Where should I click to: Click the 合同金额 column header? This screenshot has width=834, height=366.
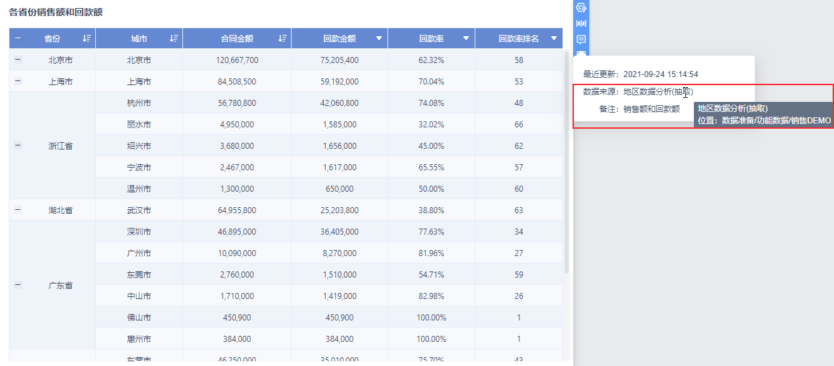click(237, 38)
